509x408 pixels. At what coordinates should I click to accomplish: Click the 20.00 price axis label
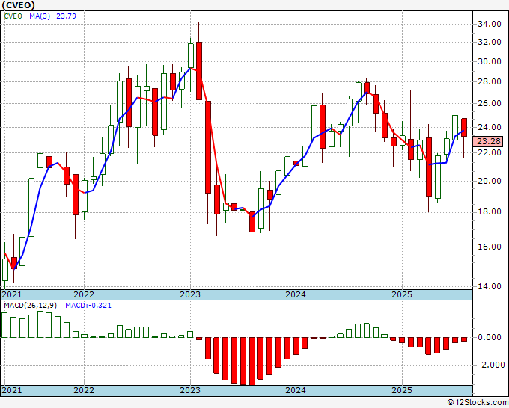point(490,181)
